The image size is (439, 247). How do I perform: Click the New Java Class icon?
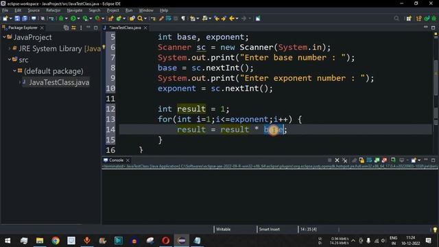click(x=119, y=19)
